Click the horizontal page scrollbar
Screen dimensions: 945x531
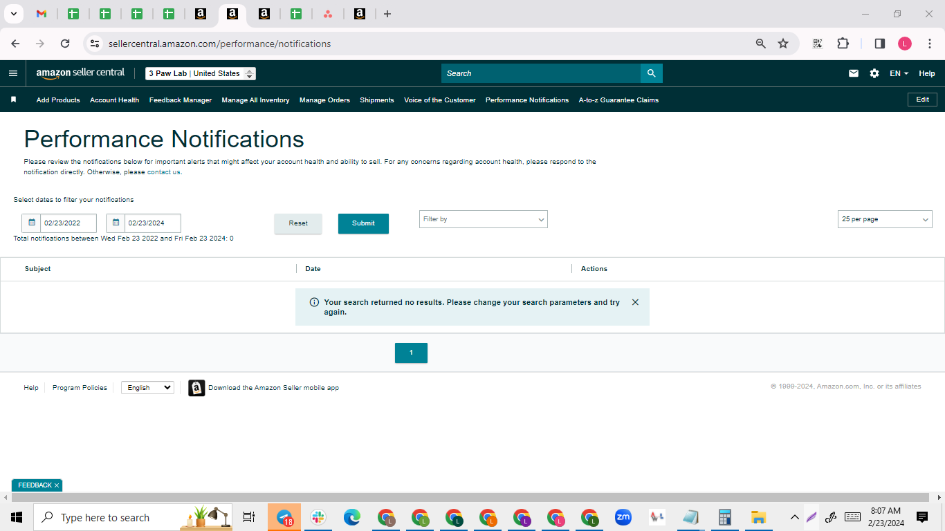pyautogui.click(x=470, y=497)
